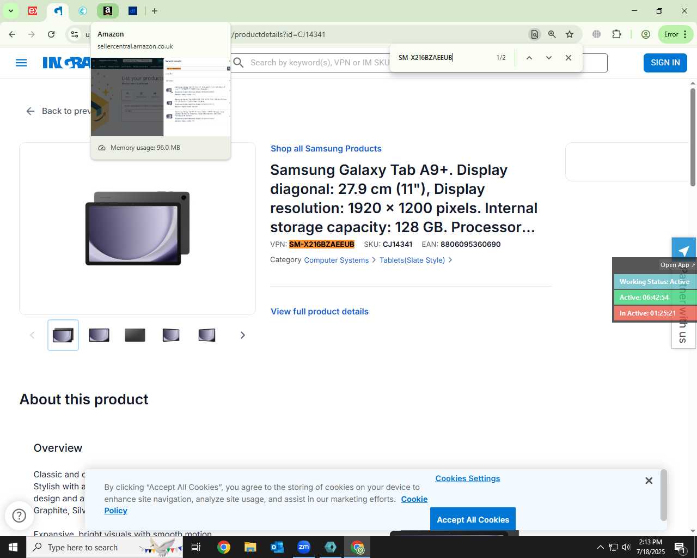The width and height of the screenshot is (697, 558).
Task: Close the find bar
Action: [x=568, y=58]
